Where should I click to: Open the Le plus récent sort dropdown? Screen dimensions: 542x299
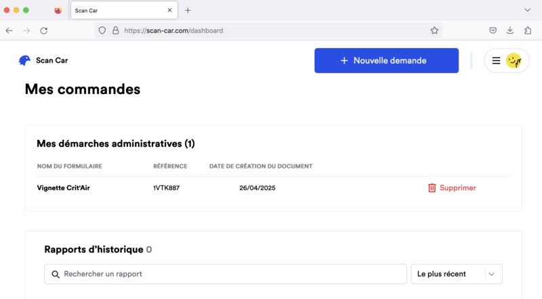coord(457,274)
